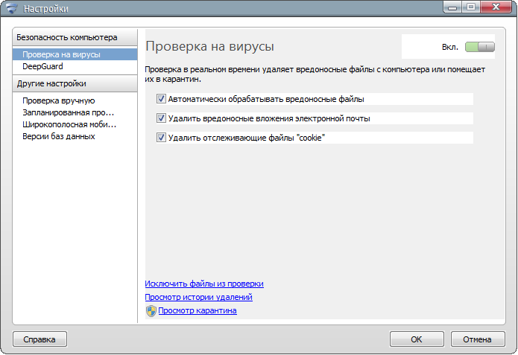Click the Справка help button
The height and width of the screenshot is (355, 518).
pyautogui.click(x=40, y=339)
